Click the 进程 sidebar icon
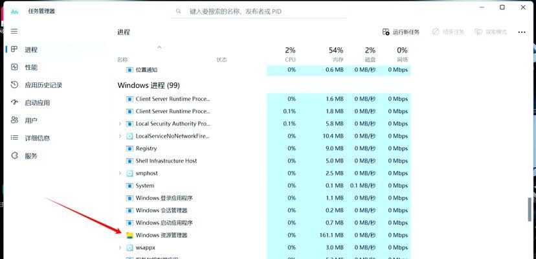 (14, 49)
